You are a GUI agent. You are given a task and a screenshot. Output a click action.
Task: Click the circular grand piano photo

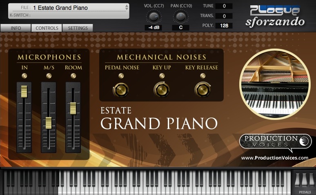point(275,84)
